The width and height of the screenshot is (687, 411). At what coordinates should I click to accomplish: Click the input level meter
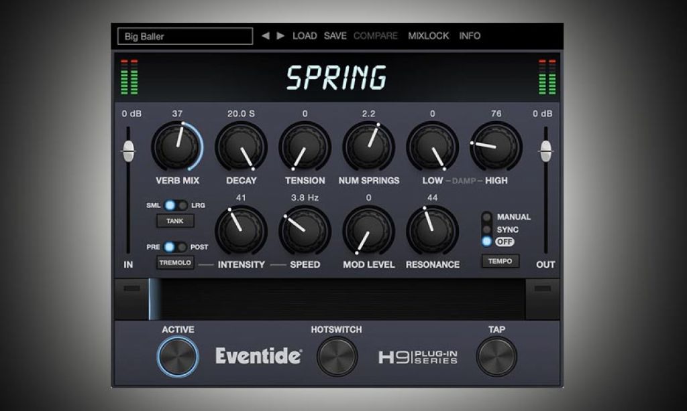click(x=129, y=77)
